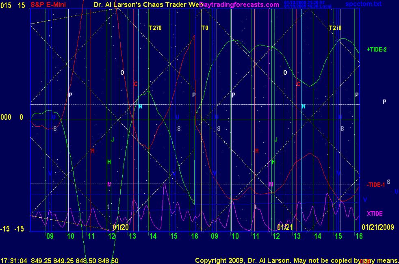Screen dimensions: 399x264
Task: Click the 01/19/2009 16:30 Local timestamp
Action: tap(308, 6)
